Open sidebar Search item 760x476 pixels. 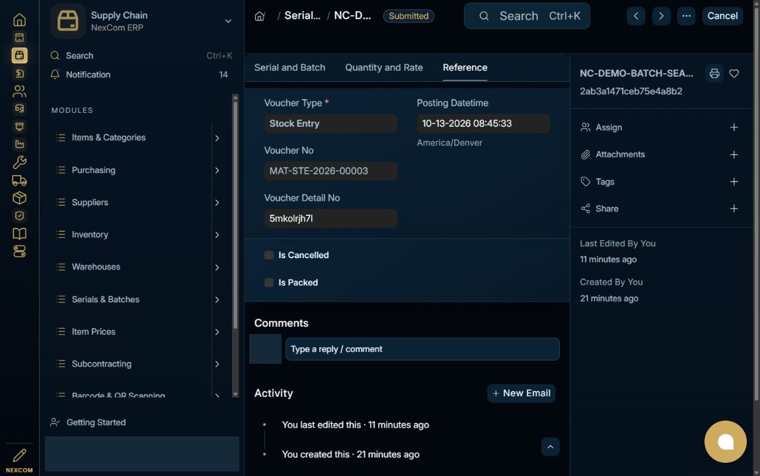pyautogui.click(x=141, y=55)
